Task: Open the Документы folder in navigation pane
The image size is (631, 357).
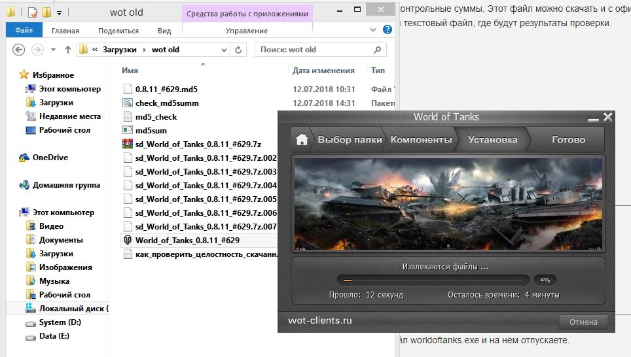Action: pyautogui.click(x=61, y=239)
